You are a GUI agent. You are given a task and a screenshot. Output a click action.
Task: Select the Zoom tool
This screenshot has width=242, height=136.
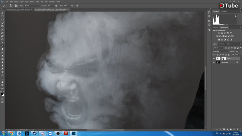(2, 85)
